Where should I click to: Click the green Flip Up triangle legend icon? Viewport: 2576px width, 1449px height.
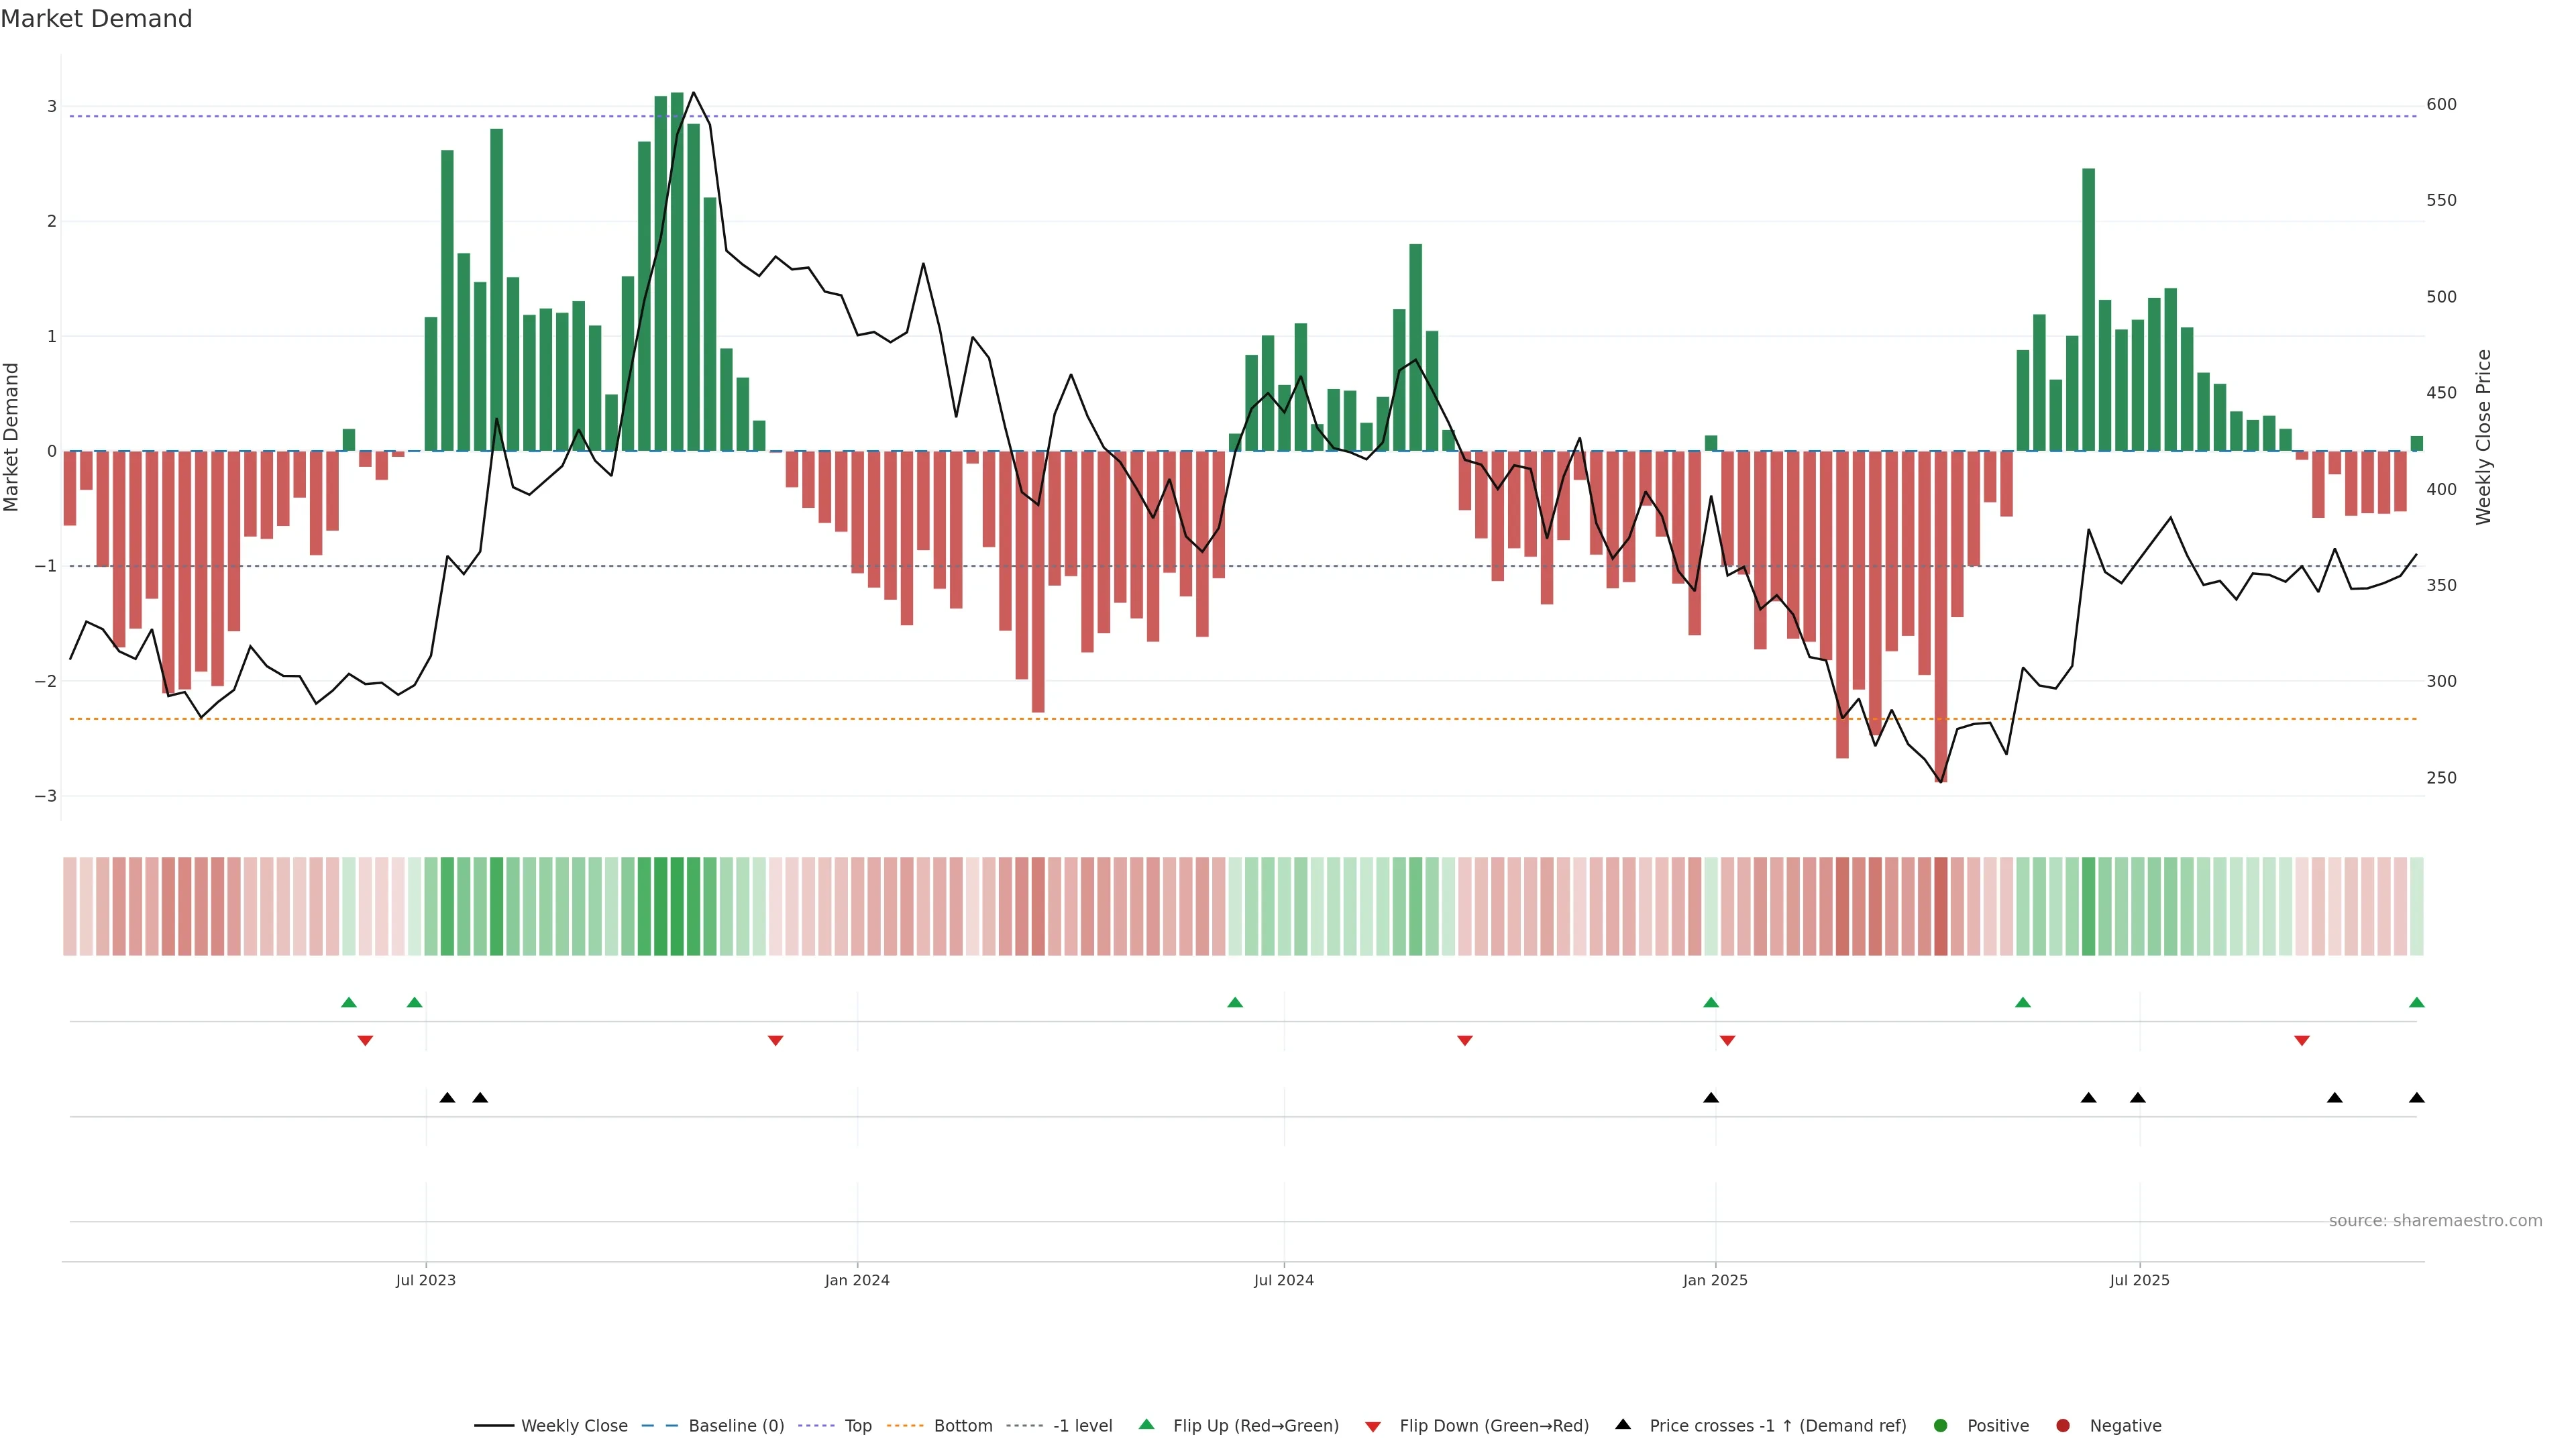(x=1146, y=1424)
